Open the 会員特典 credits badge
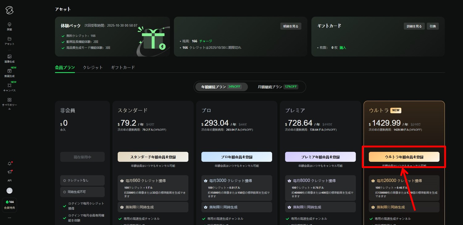This screenshot has width=463, height=225. [10, 205]
